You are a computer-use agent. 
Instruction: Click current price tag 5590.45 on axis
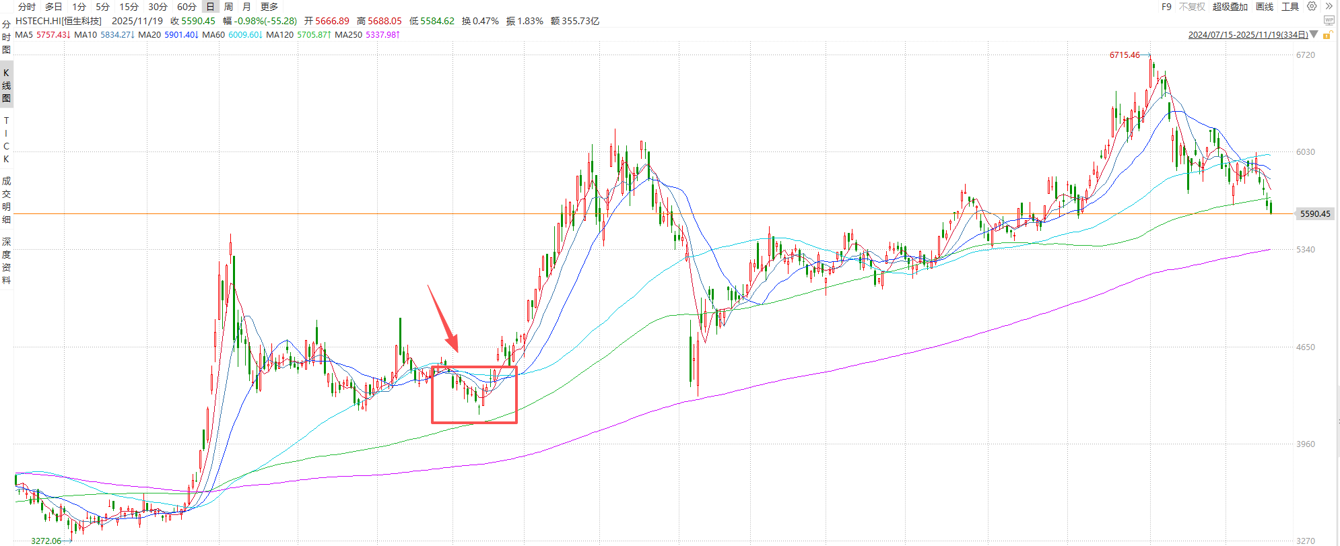click(1314, 213)
